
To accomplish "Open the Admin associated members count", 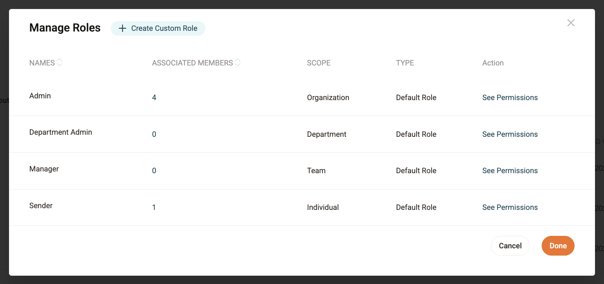I will (154, 98).
